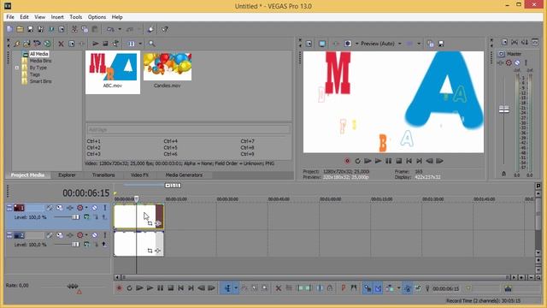
Task: Click Remove selected media red X icon
Action: pyautogui.click(x=61, y=44)
